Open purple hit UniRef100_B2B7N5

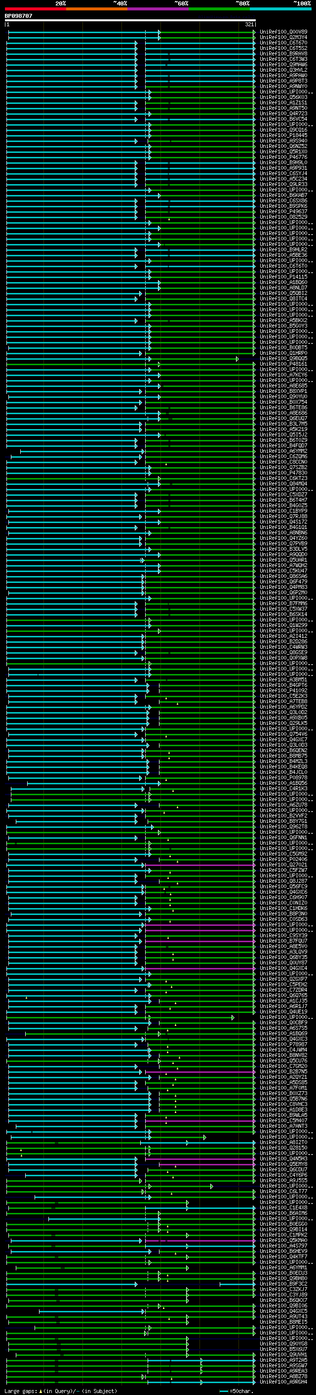283,1071
